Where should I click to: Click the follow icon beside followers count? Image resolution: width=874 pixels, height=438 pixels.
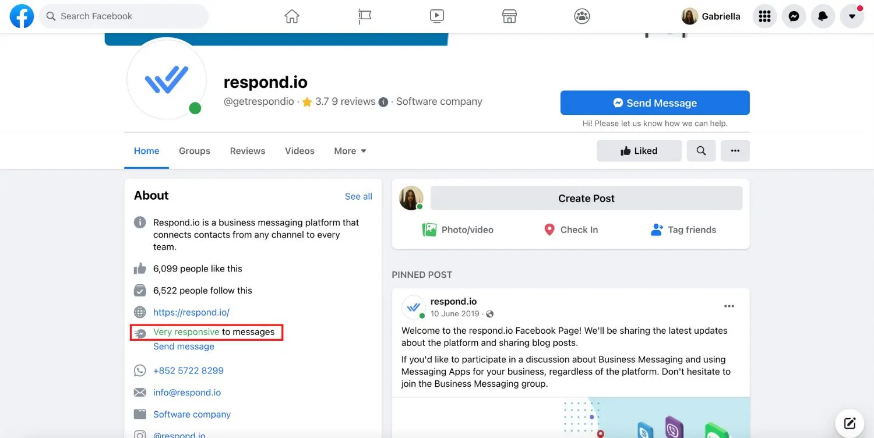(x=140, y=290)
